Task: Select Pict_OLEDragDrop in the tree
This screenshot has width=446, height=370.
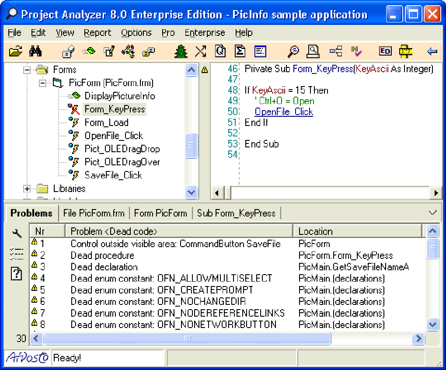Action: pyautogui.click(x=122, y=149)
